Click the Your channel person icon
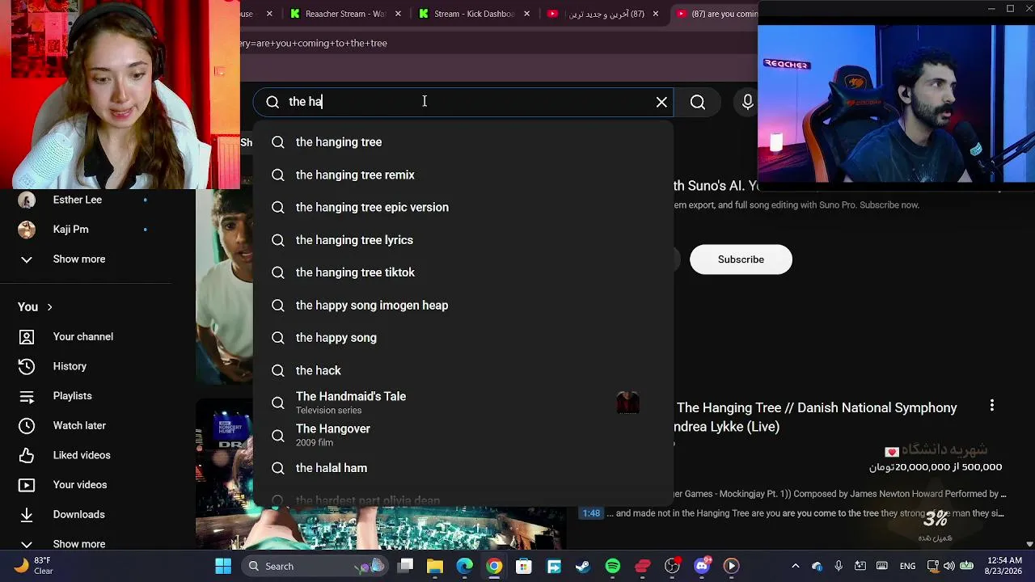The height and width of the screenshot is (582, 1035). tap(27, 337)
